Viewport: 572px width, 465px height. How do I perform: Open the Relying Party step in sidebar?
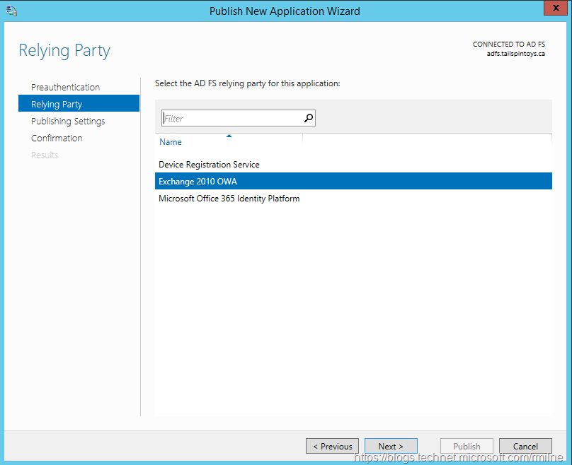[57, 105]
